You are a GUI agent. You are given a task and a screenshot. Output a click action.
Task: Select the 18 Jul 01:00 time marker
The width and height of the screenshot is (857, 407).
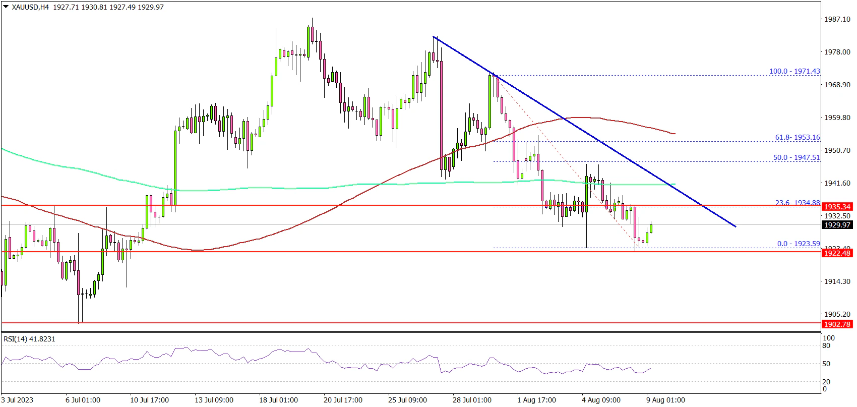[x=278, y=400]
